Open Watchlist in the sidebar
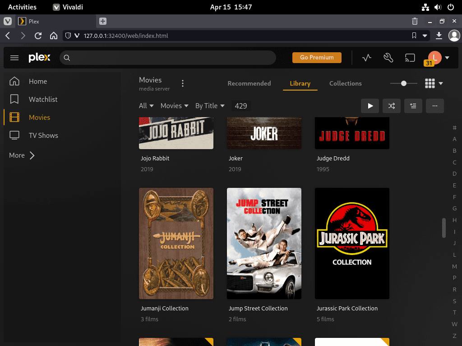462x346 pixels. click(43, 99)
